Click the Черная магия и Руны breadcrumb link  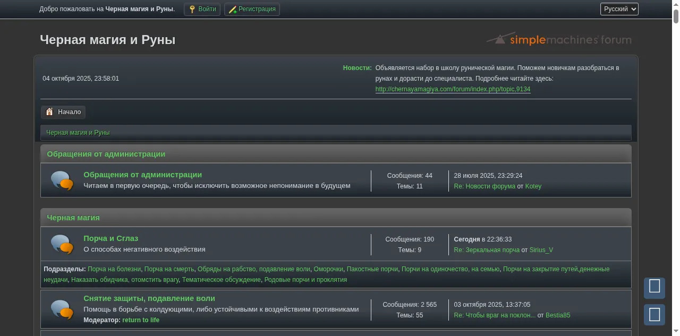pyautogui.click(x=78, y=133)
